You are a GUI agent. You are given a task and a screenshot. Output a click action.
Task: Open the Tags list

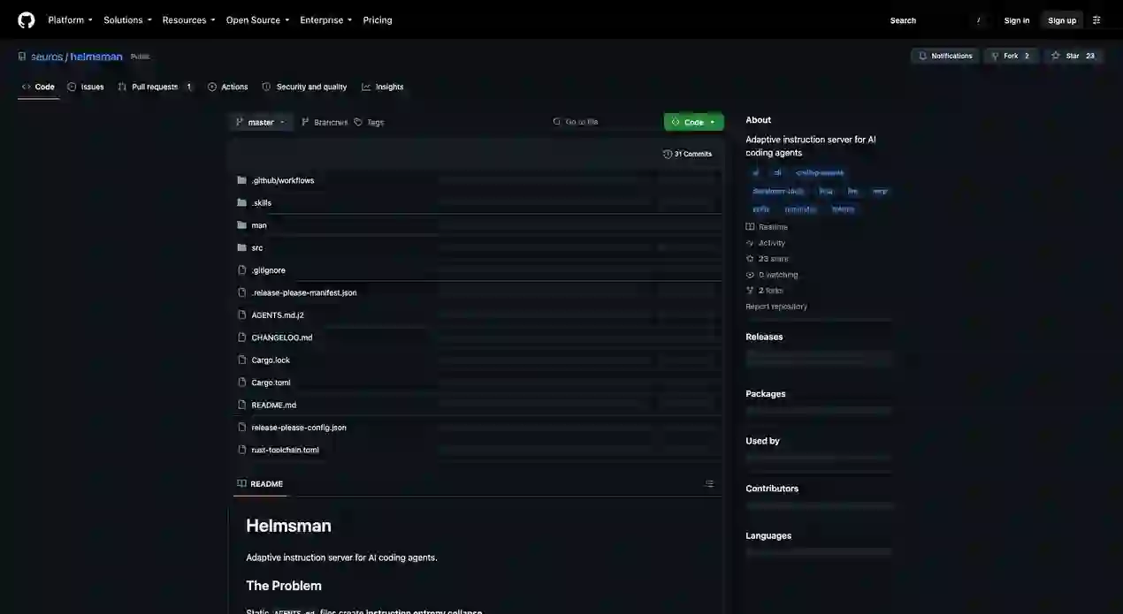(369, 122)
